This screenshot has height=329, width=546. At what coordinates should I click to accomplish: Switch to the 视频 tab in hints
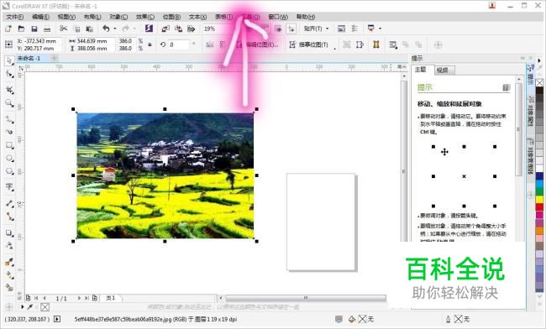[444, 70]
